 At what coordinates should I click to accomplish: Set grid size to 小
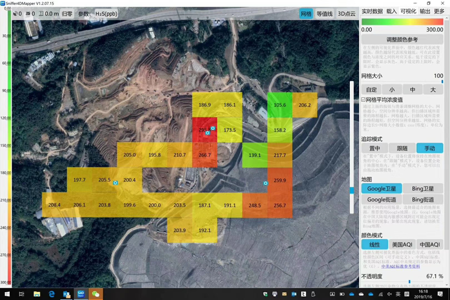391,89
